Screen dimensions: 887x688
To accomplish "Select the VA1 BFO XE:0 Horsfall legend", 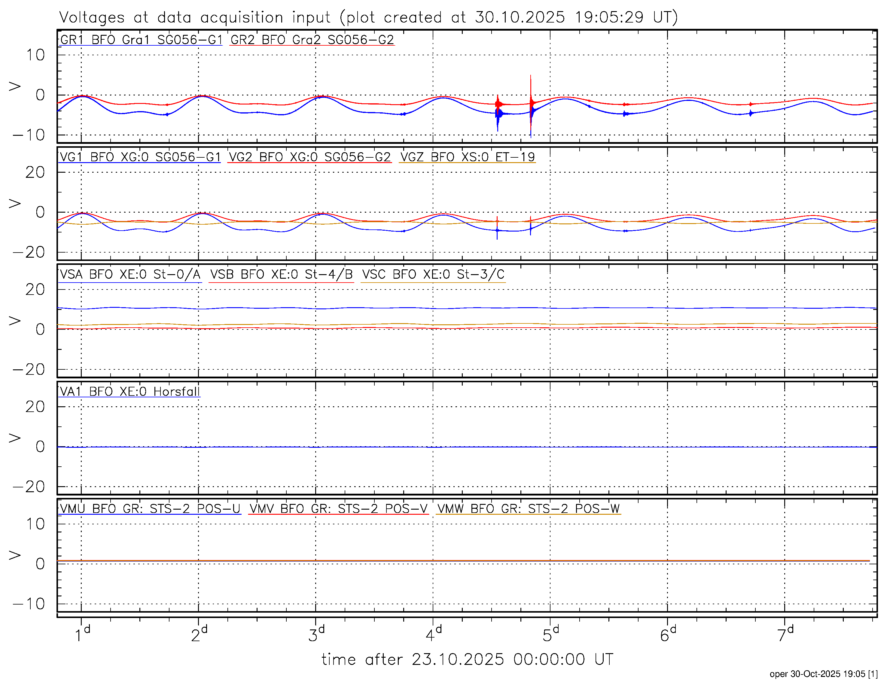I will tap(130, 392).
